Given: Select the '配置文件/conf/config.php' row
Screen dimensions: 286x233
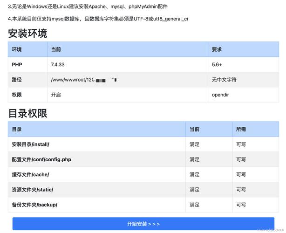Looking at the screenshot, I should point(143,159).
